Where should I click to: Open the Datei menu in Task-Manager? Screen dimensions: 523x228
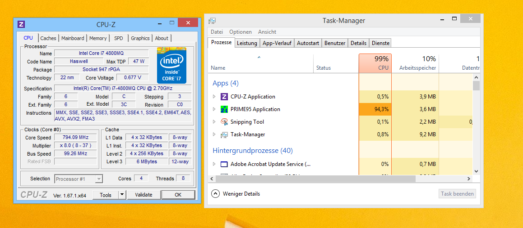[x=217, y=32]
